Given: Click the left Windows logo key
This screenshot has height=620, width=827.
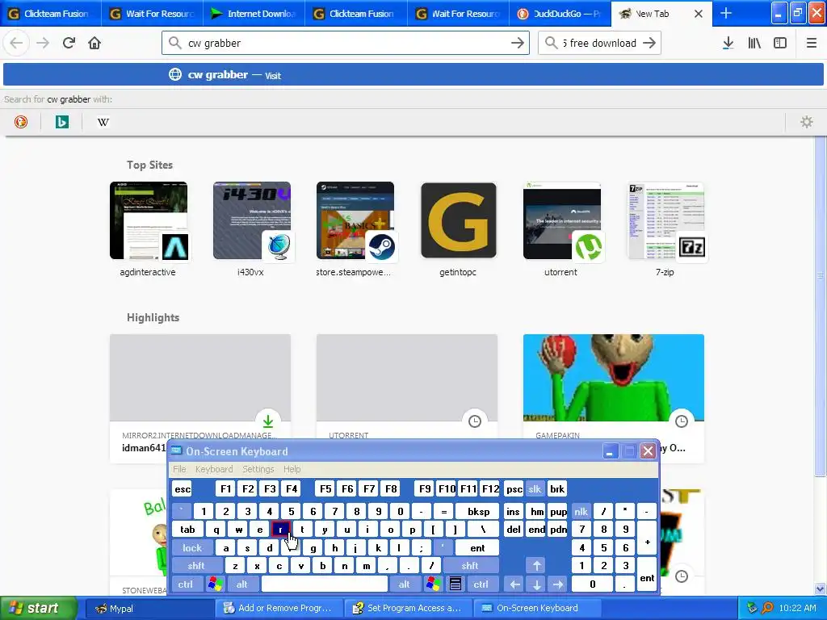Looking at the screenshot, I should click(215, 584).
